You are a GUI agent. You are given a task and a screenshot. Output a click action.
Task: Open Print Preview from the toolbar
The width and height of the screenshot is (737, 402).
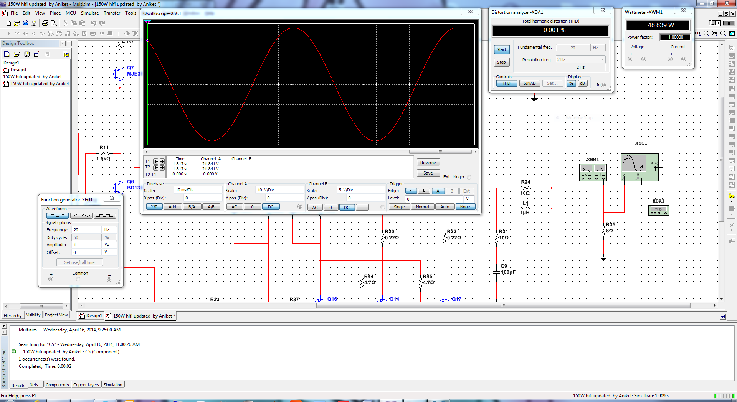[x=54, y=23]
